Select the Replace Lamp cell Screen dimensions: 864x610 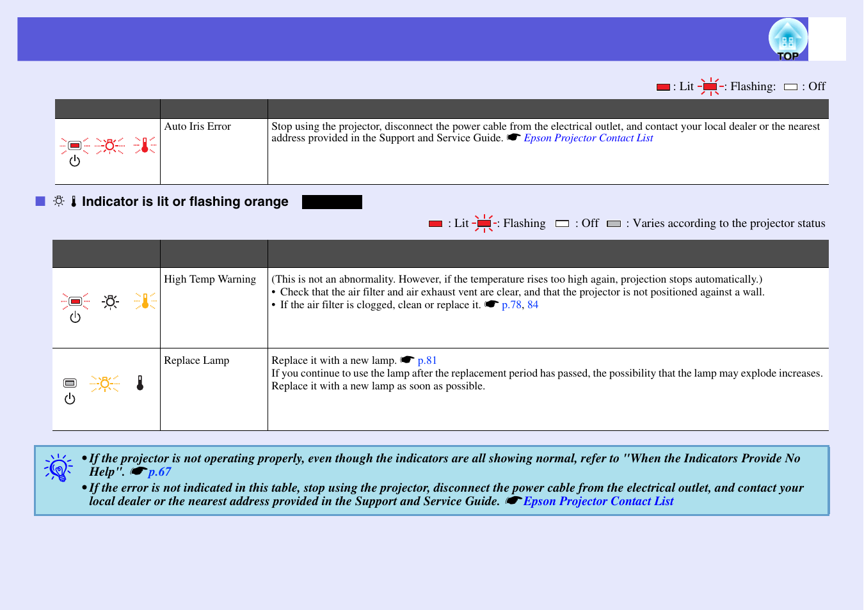tap(214, 389)
